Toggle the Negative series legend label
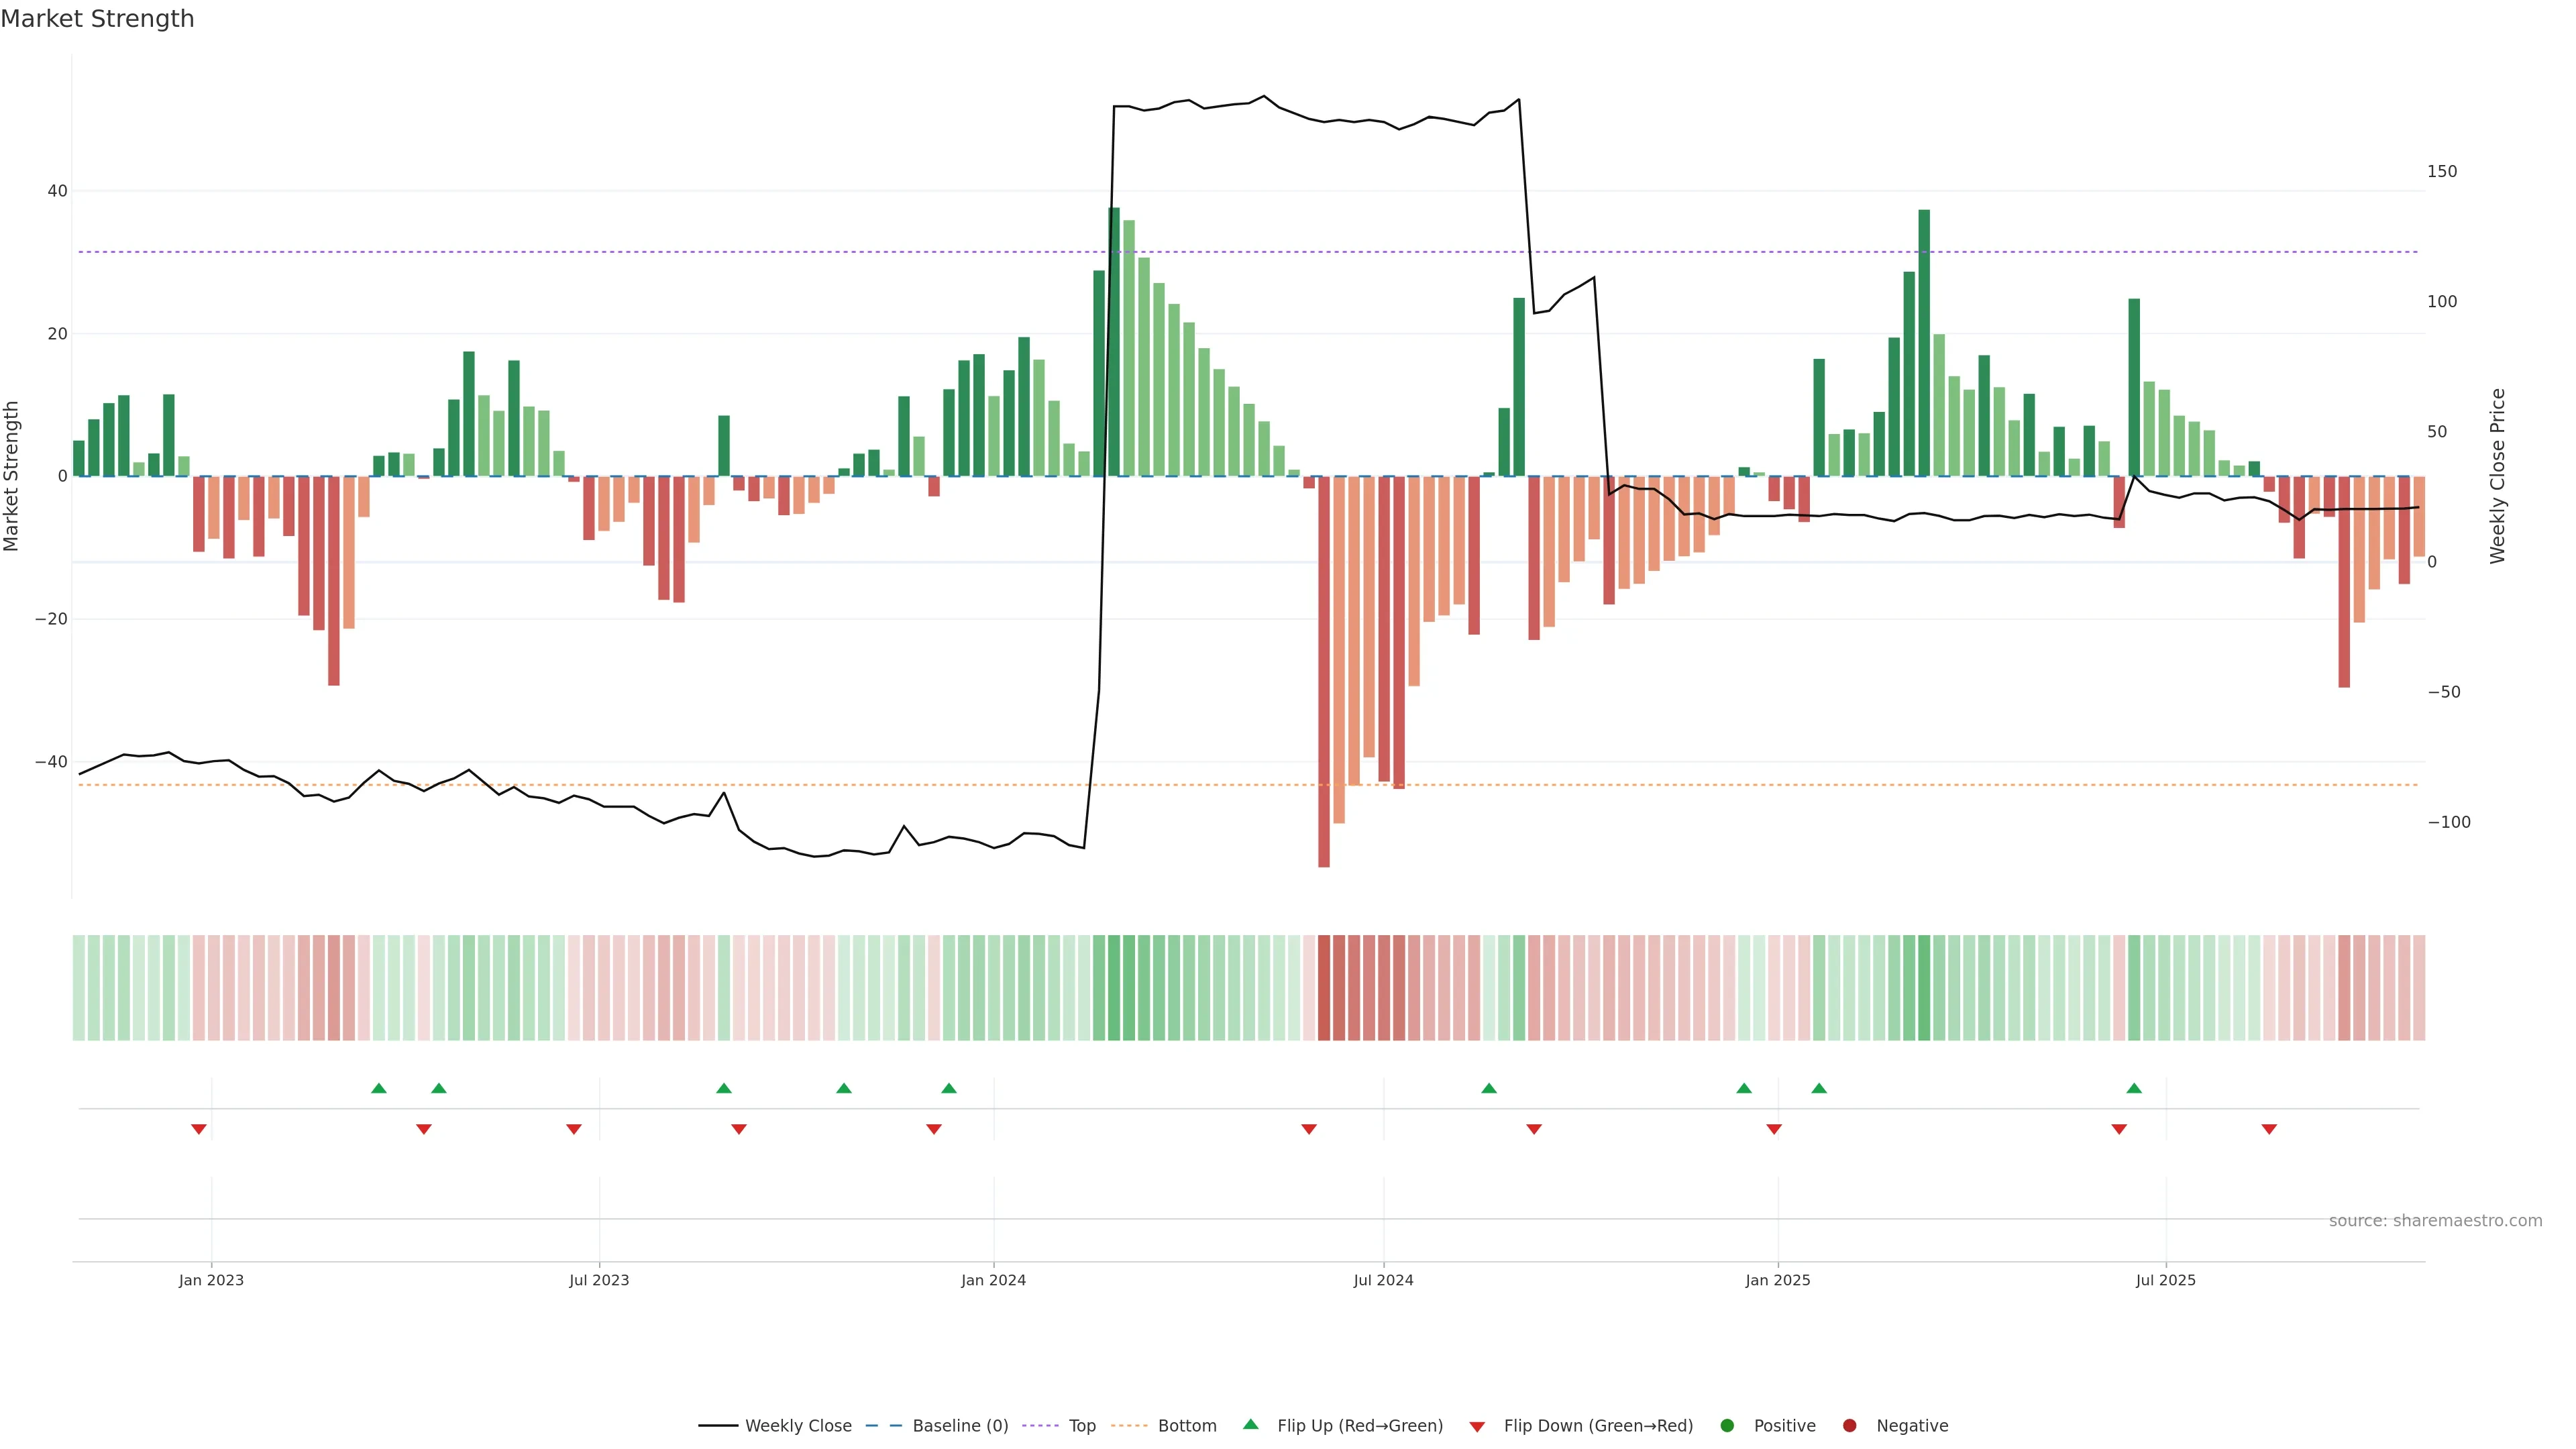The height and width of the screenshot is (1449, 2576). click(x=1912, y=1426)
